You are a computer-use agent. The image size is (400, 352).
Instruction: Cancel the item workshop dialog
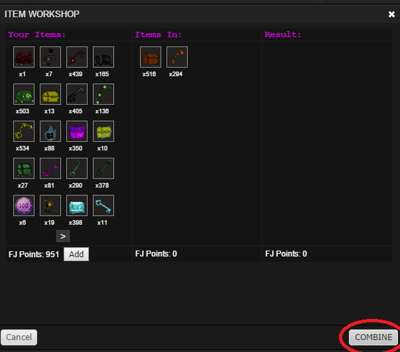click(x=19, y=337)
